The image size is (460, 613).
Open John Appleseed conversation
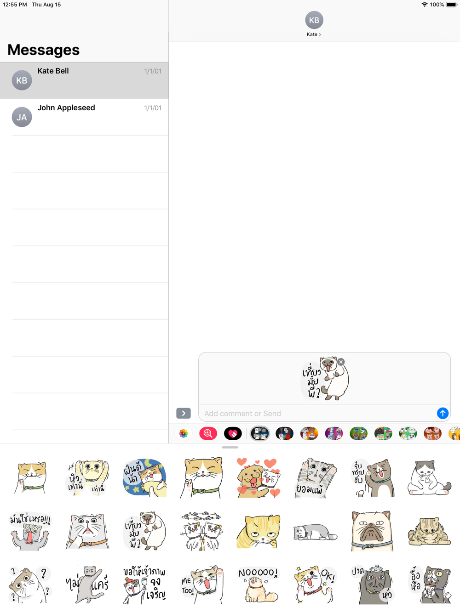click(84, 117)
